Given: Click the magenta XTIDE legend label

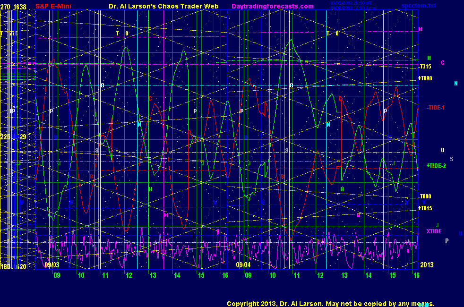Looking at the screenshot, I should pos(434,231).
